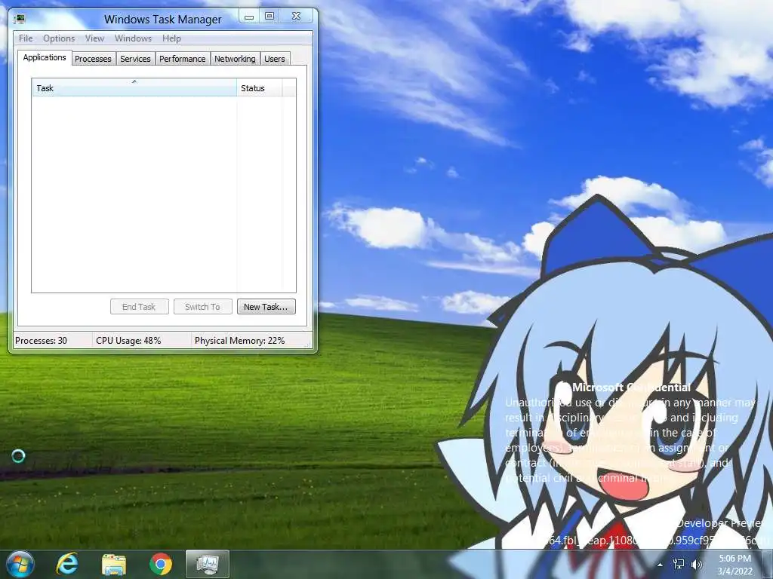Switch to the Processes tab
This screenshot has height=579, width=773.
tap(93, 59)
